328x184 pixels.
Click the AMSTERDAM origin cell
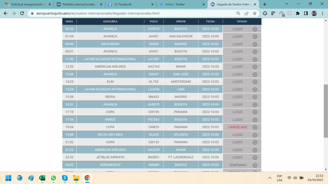tap(181, 82)
